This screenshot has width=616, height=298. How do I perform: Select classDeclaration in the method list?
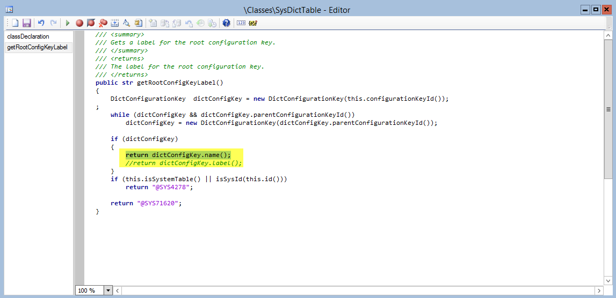(28, 36)
